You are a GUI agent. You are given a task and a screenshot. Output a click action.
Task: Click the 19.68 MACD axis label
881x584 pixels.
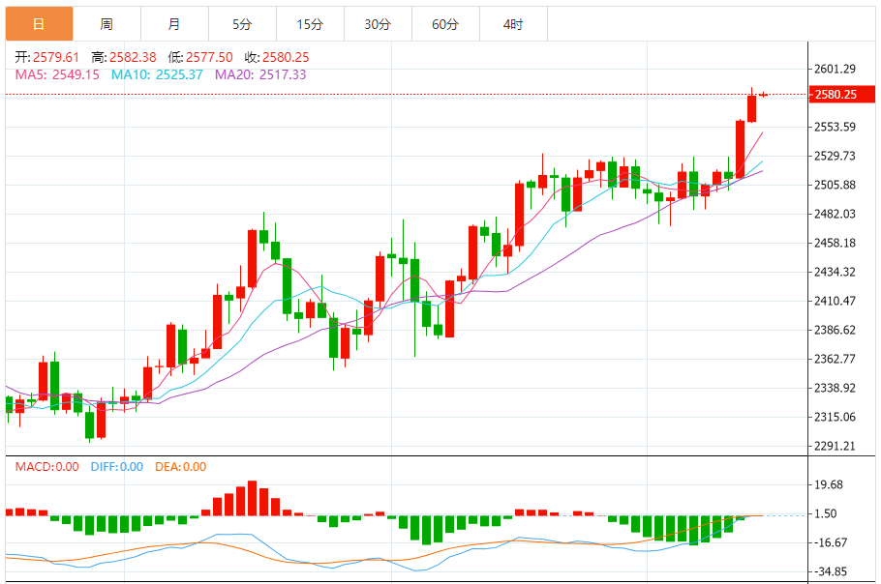[x=829, y=484]
